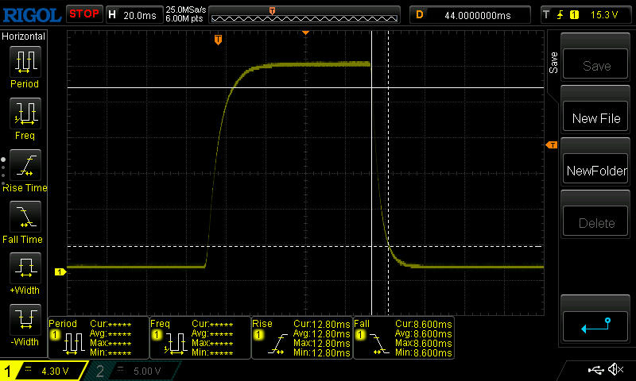Select the +Width measurement icon

pos(24,270)
